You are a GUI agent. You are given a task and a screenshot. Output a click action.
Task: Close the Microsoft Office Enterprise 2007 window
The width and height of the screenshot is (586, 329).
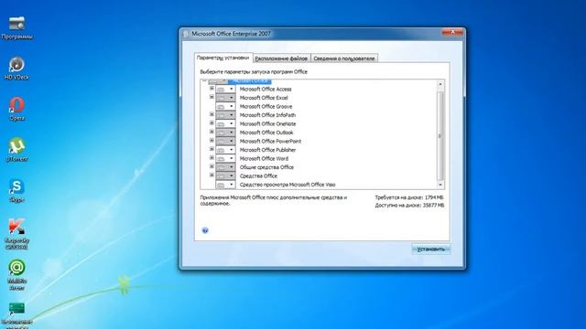click(x=452, y=33)
